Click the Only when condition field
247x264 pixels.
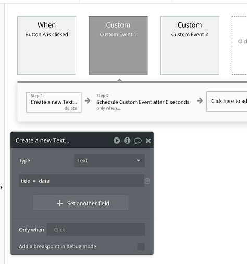tap(96, 230)
